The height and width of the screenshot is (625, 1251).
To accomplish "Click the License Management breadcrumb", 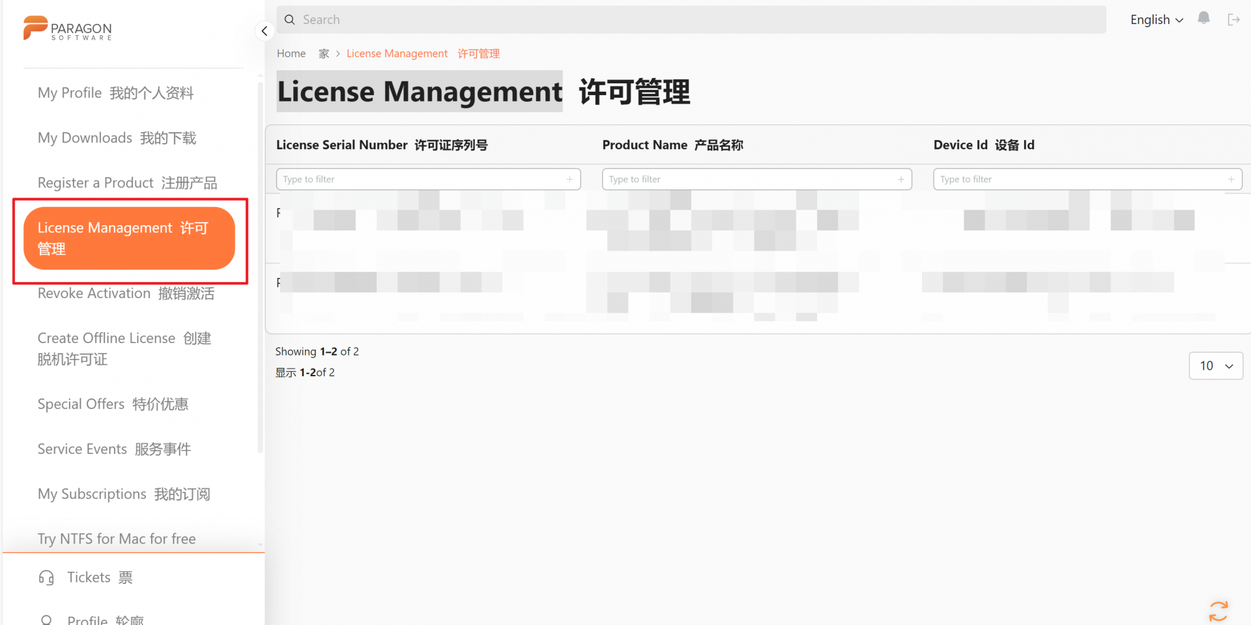I will [x=423, y=53].
